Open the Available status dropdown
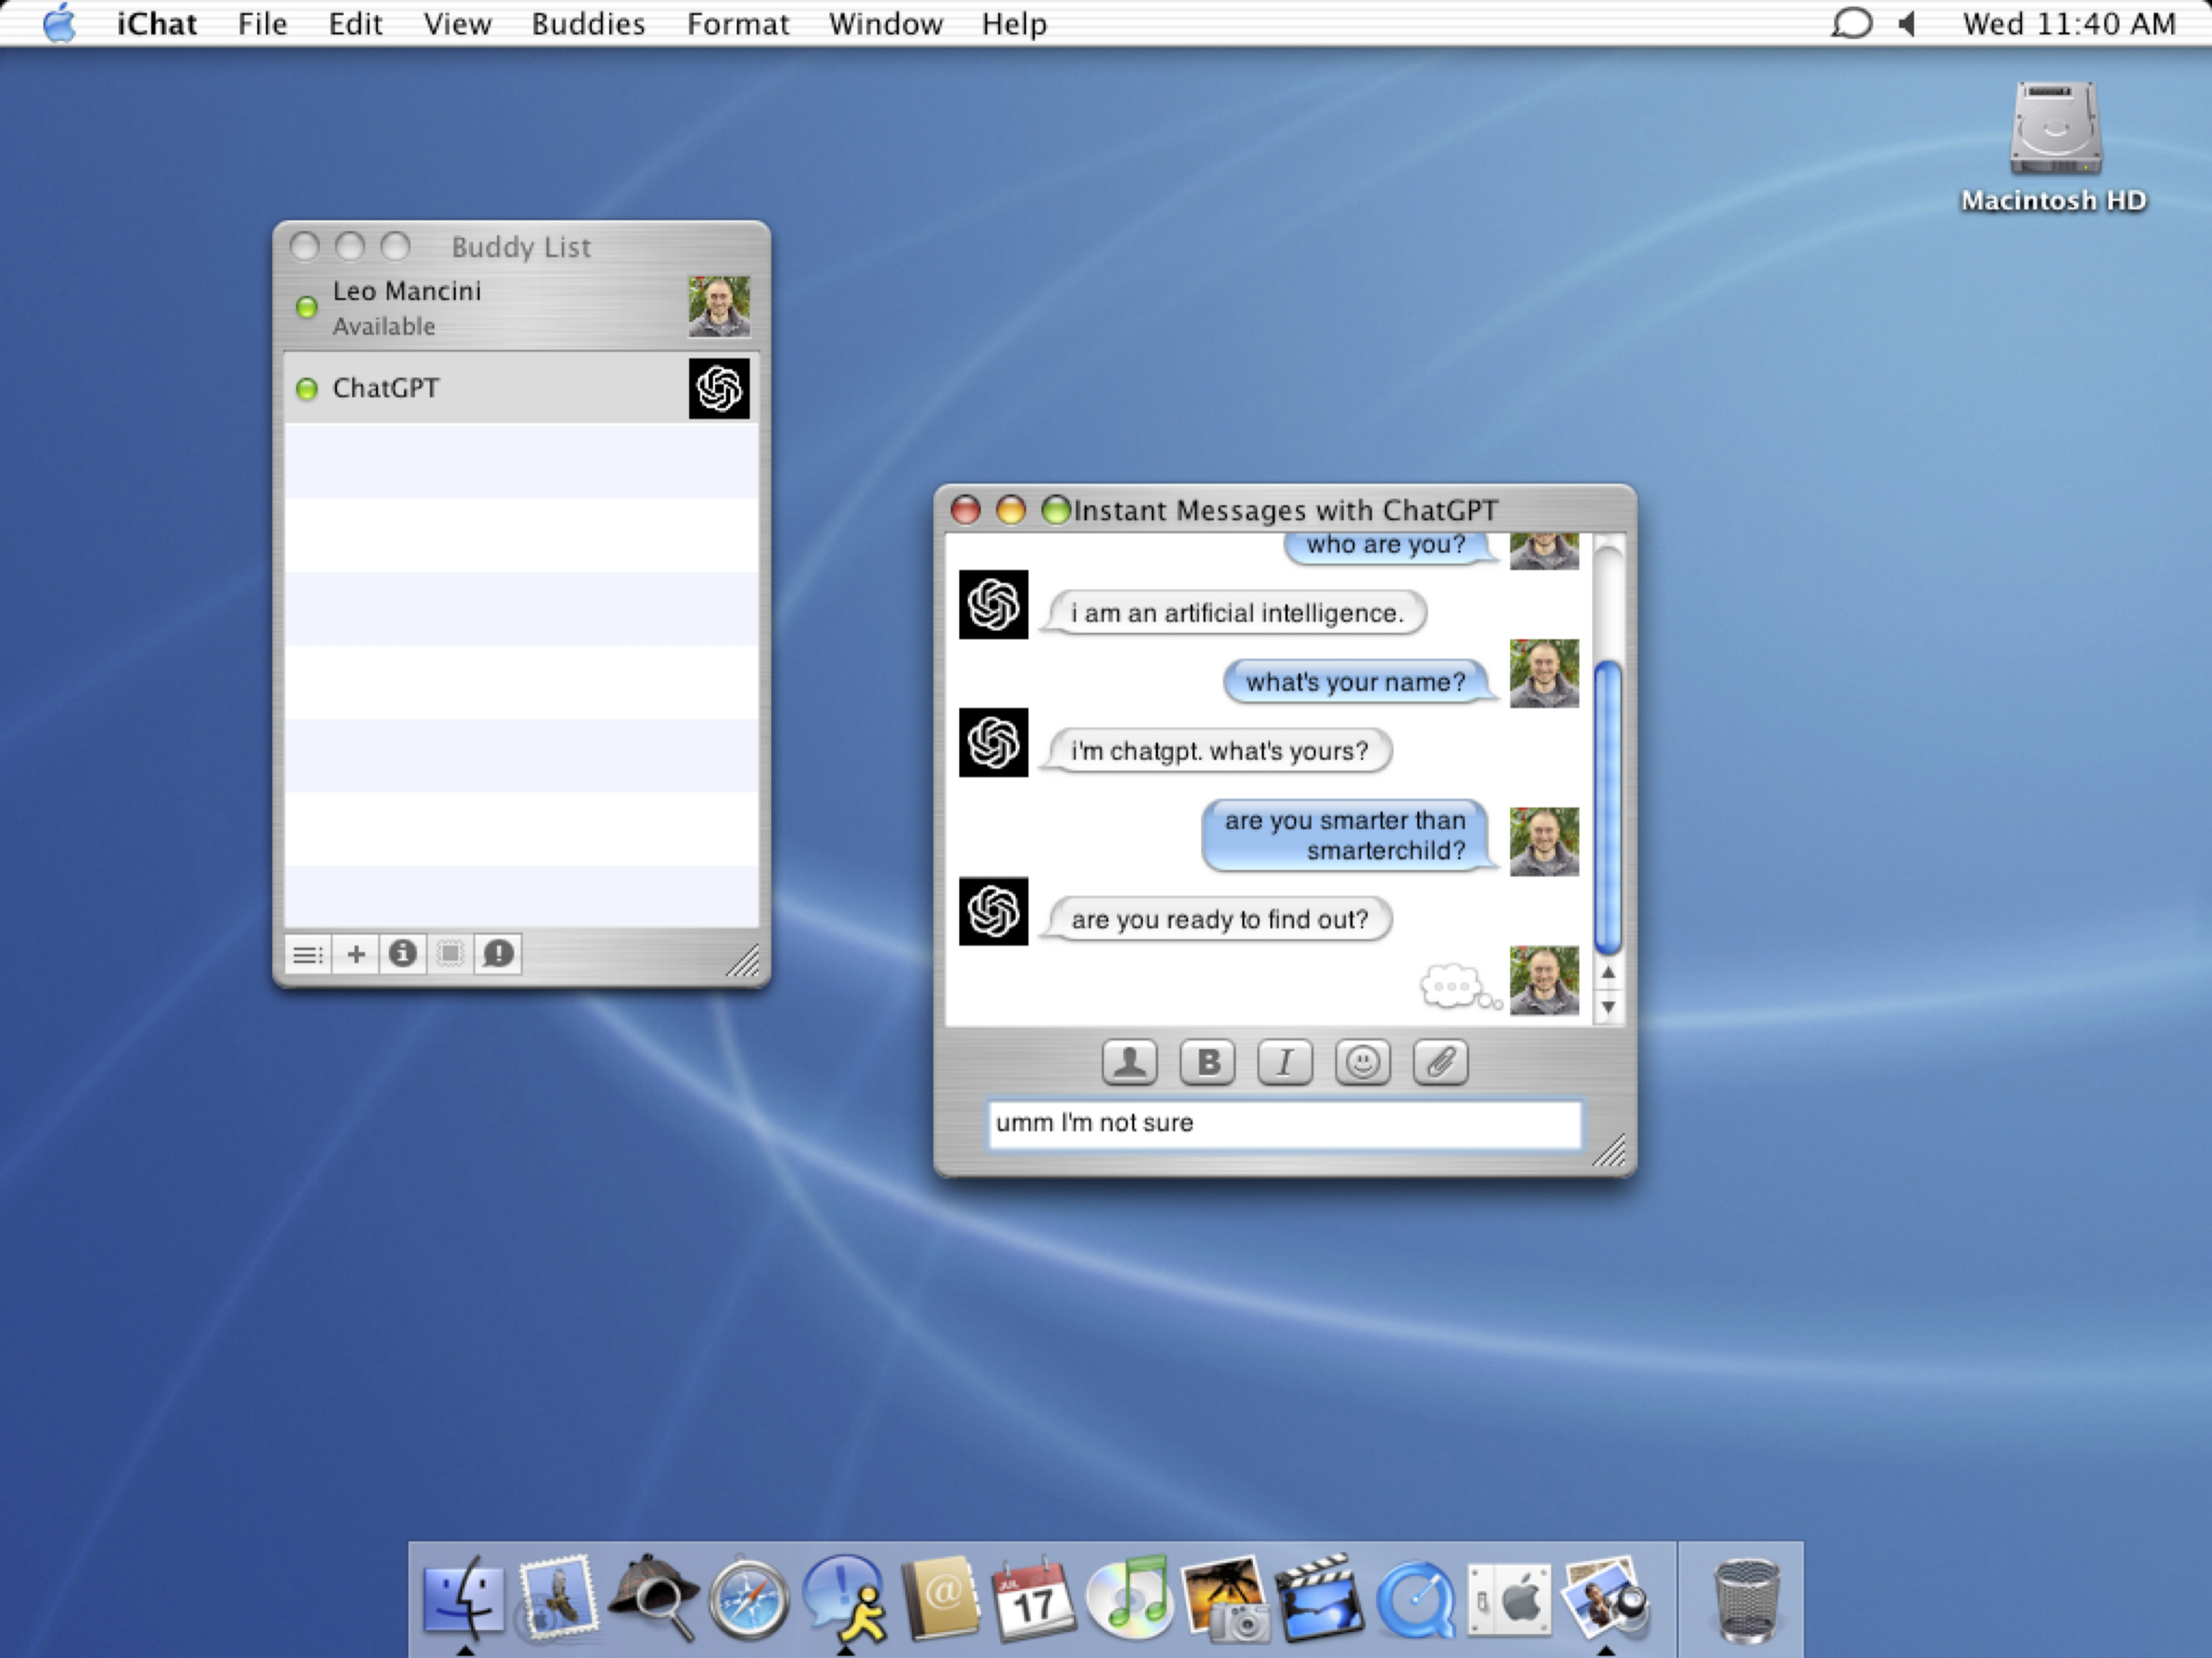Screen dimensions: 2212x1658 pos(384,327)
